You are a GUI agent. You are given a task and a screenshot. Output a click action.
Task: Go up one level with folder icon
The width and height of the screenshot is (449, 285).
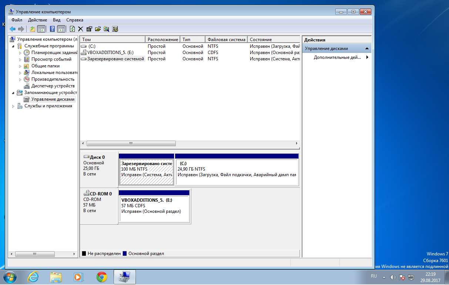(33, 29)
